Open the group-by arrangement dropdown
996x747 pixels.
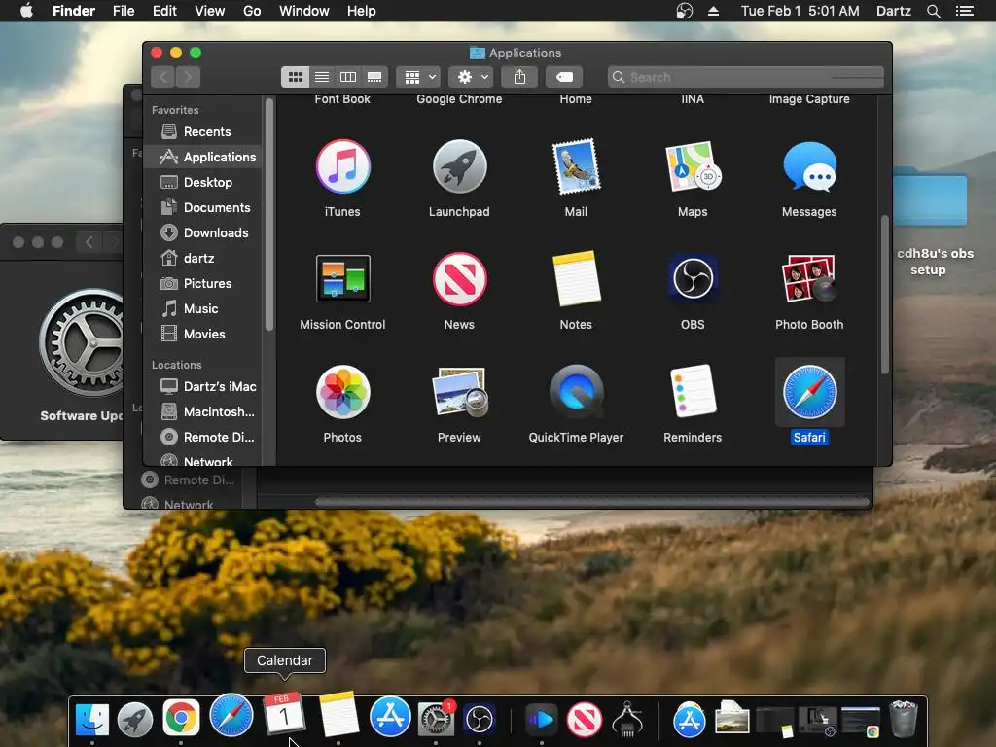(418, 77)
